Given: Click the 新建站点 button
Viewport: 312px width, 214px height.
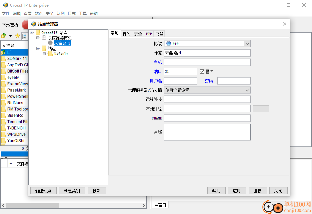Looking at the screenshot, I should [43, 191].
